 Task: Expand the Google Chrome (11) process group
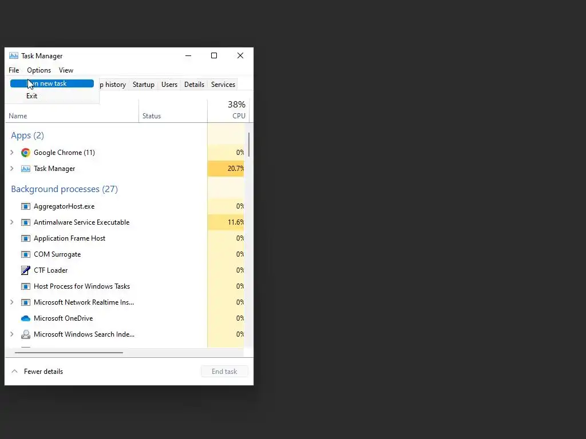click(x=12, y=152)
